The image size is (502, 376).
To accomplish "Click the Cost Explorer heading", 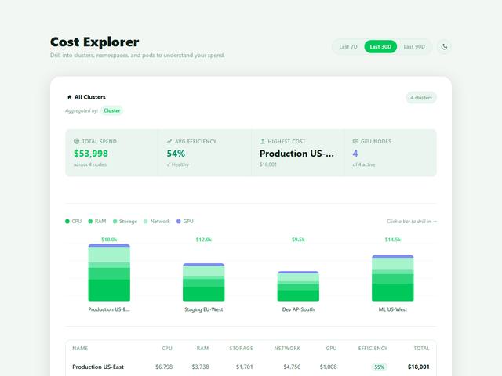I will [94, 42].
